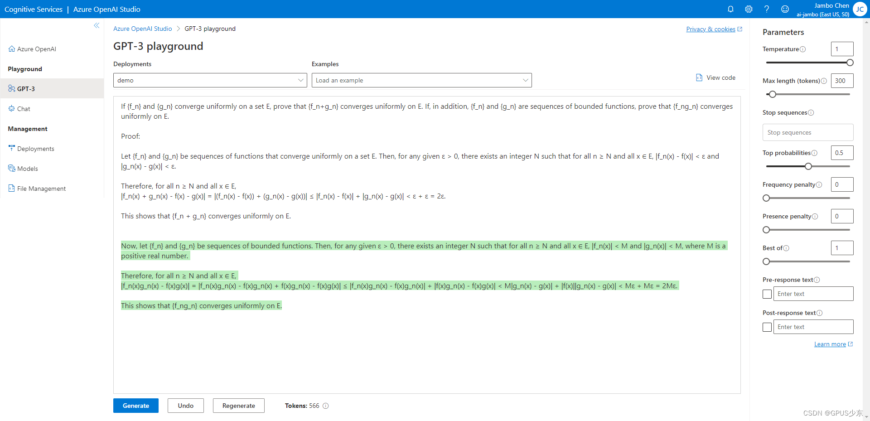Click the feedback smiley icon
870x421 pixels.
(x=785, y=9)
